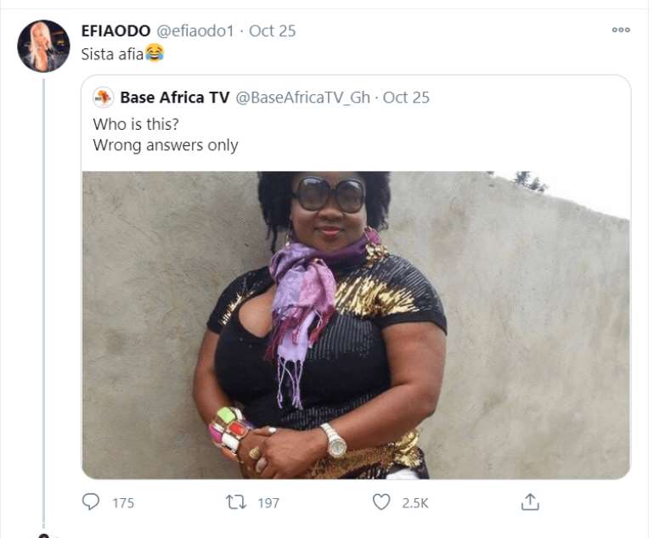Open EFIAODO profile avatar picture
The width and height of the screenshot is (654, 538).
(43, 46)
